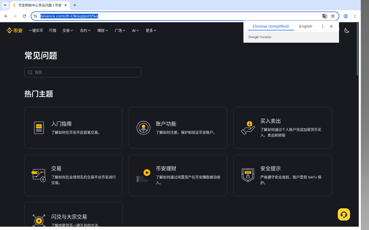Open the 闪兑与大宗交易 topic card title
The image size is (369, 230).
tap(69, 217)
